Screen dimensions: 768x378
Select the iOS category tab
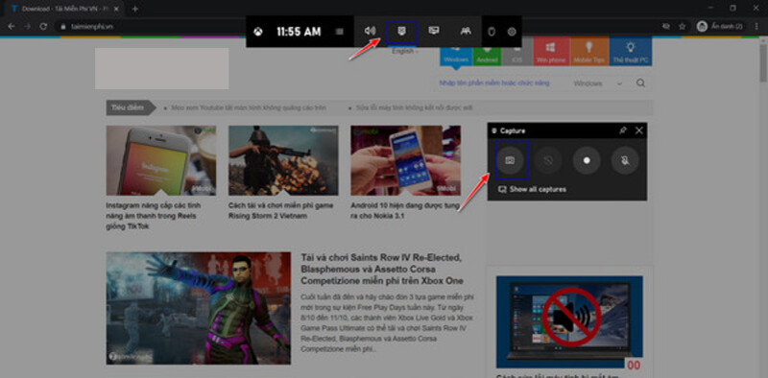[x=517, y=52]
